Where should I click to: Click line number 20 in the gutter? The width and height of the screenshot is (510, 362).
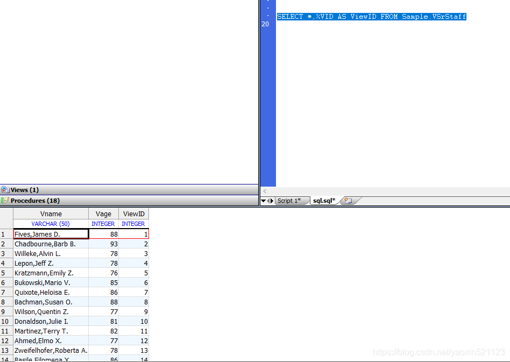pos(265,24)
